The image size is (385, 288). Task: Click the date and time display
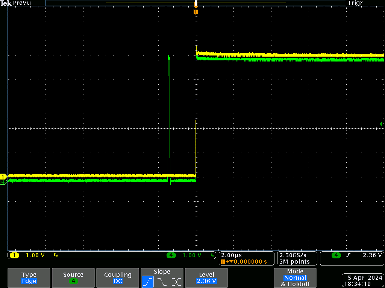[362, 280]
